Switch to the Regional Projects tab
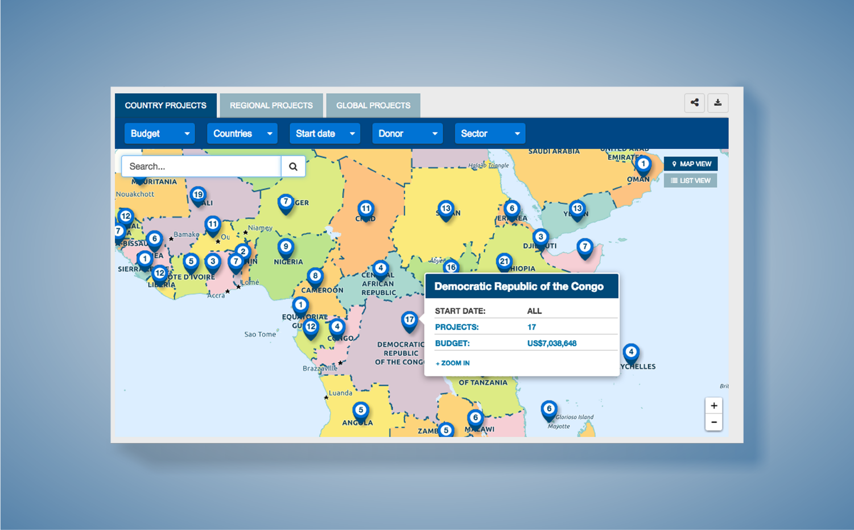 (x=271, y=105)
